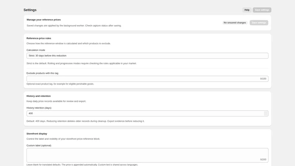Click the Reference-price rules heading
The height and width of the screenshot is (166, 295).
pos(39,38)
